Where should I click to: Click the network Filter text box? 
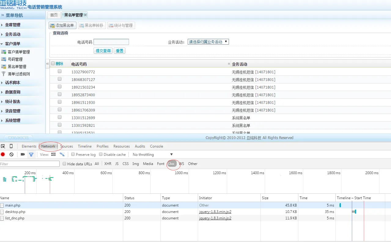pos(30,164)
